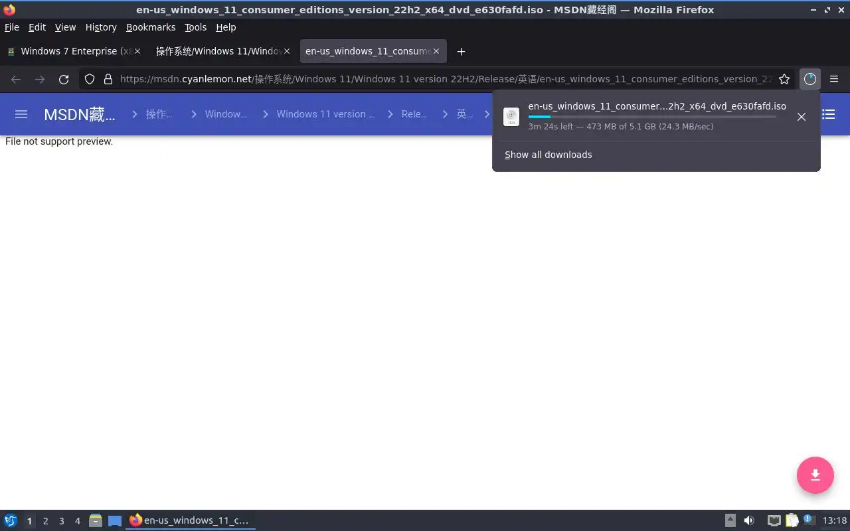The height and width of the screenshot is (531, 850).
Task: Click Show all downloads
Action: coord(548,155)
